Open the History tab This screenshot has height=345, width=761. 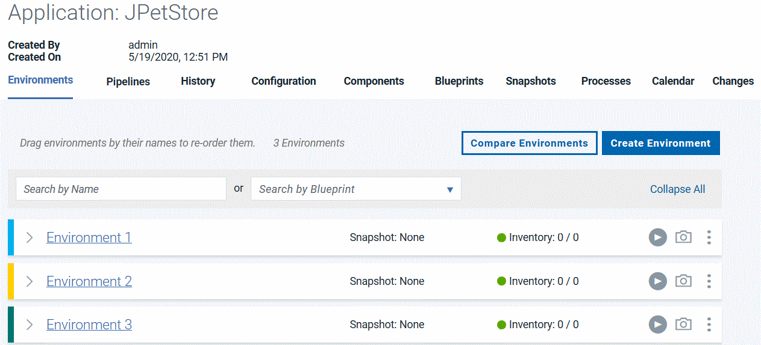(198, 81)
